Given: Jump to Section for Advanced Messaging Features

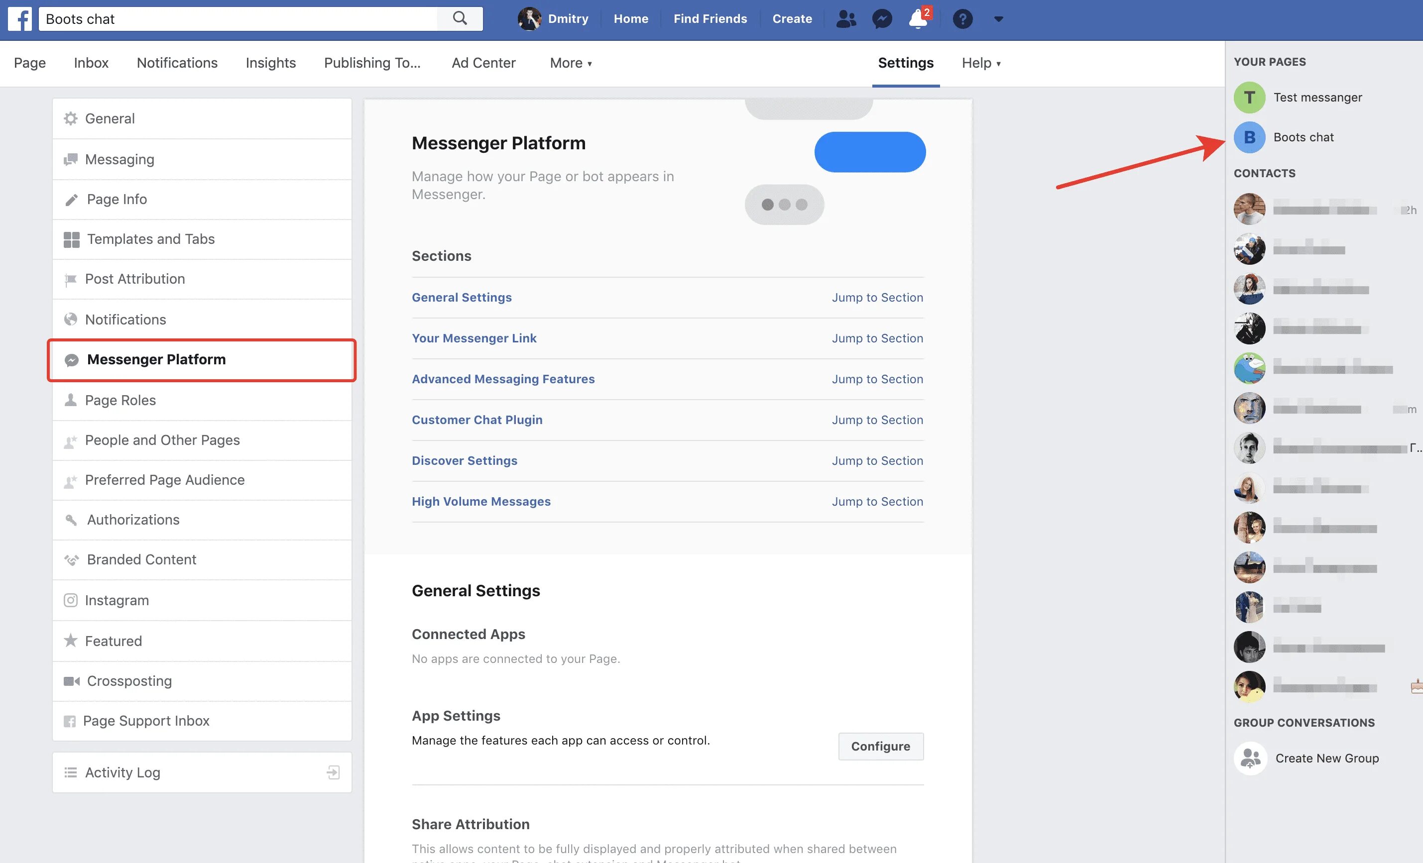Looking at the screenshot, I should click(877, 379).
